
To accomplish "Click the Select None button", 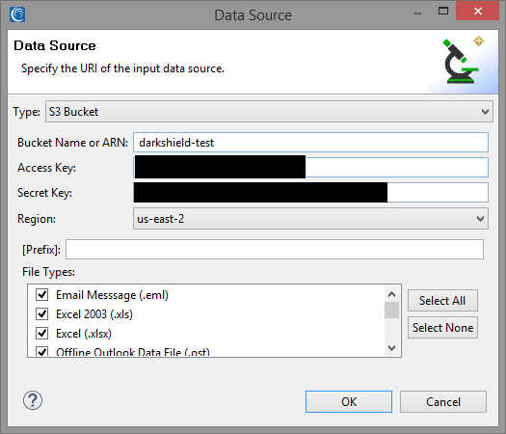I will coord(442,328).
